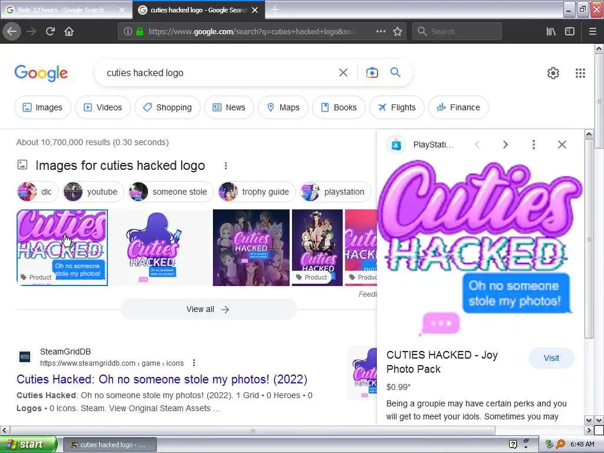Click side panel scrollbar up arrow
The width and height of the screenshot is (604, 453).
(x=589, y=134)
